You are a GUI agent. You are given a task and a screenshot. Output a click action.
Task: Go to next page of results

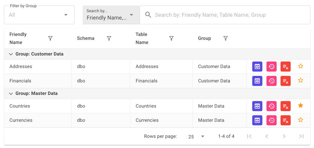pyautogui.click(x=284, y=136)
